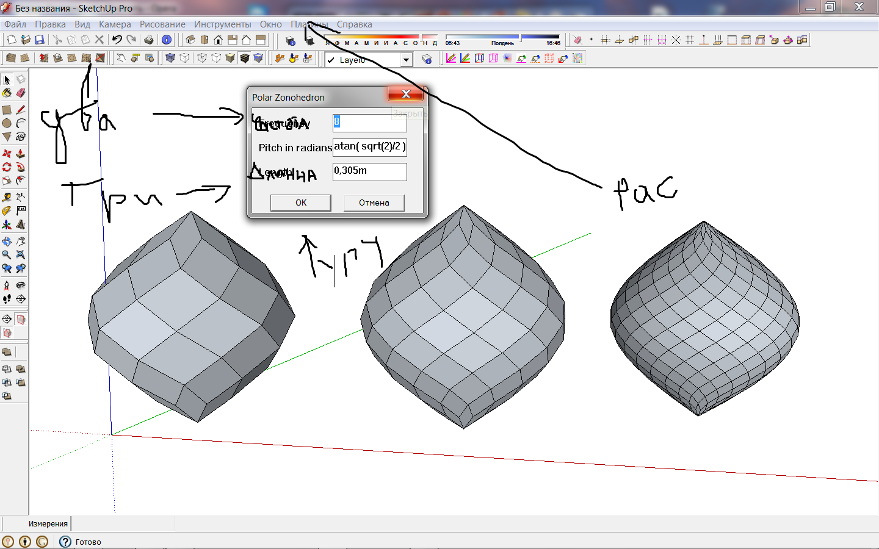The width and height of the screenshot is (879, 549).
Task: Open the Правка menu
Action: pos(50,24)
